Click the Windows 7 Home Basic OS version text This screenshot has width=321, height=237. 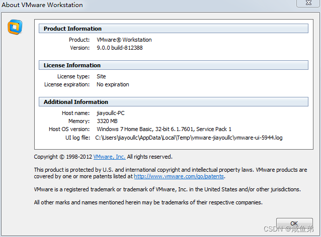tap(164, 129)
